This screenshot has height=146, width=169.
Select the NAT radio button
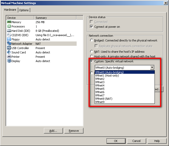click(92, 51)
